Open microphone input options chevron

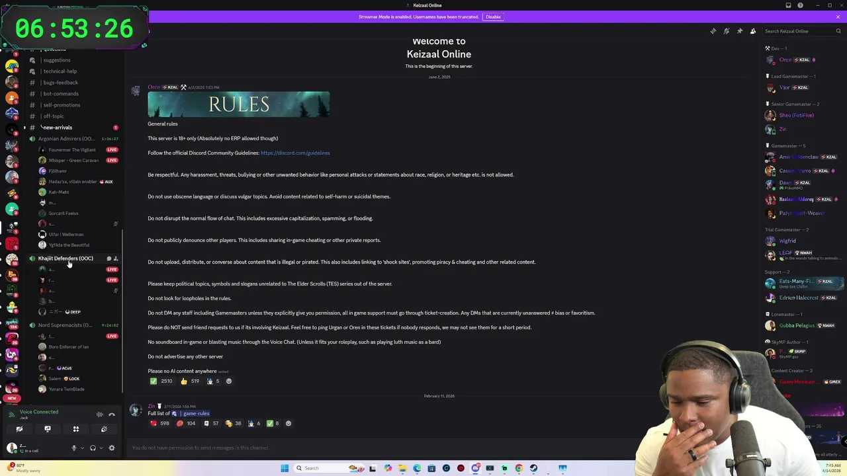pyautogui.click(x=82, y=448)
